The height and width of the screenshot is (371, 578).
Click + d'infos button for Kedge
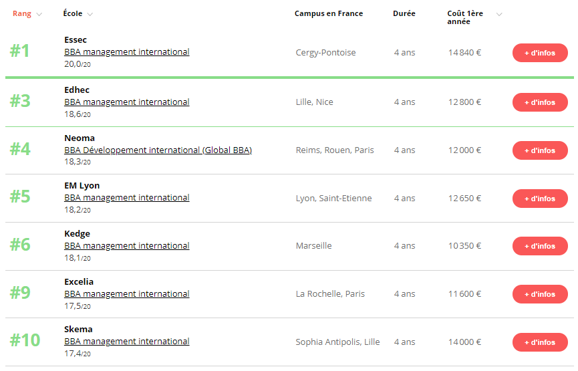(x=540, y=246)
